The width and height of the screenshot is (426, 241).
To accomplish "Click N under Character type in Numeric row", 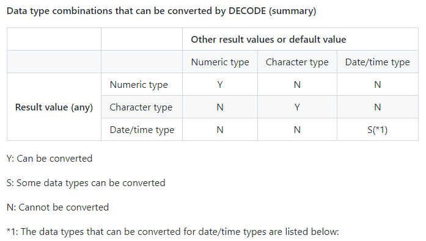I will point(297,85).
